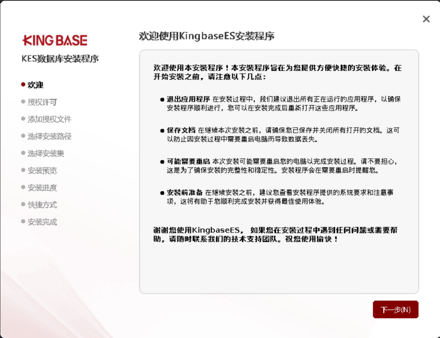This screenshot has width=440, height=338.
Task: Click the 可能需要重启 bullet heading
Action: 188,162
